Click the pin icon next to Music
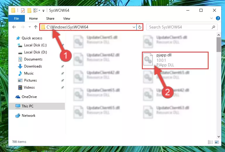The width and height of the screenshot is (225, 152). click(62, 73)
